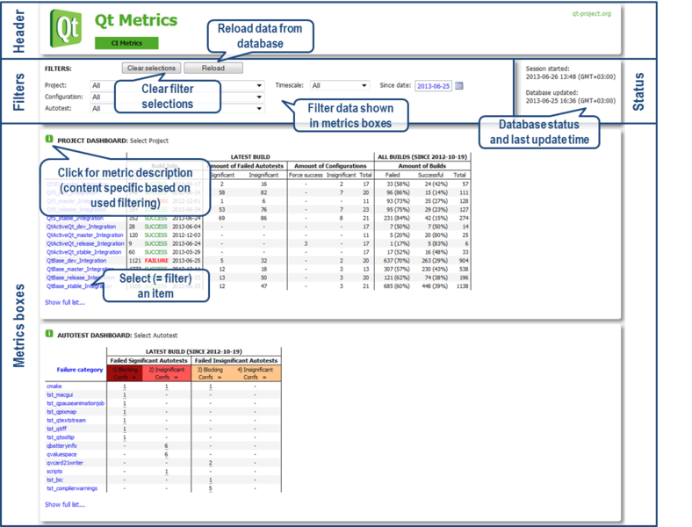Screen dimensions: 692x527
Task: Select QtBase_dev_Integration project
Action: point(76,261)
